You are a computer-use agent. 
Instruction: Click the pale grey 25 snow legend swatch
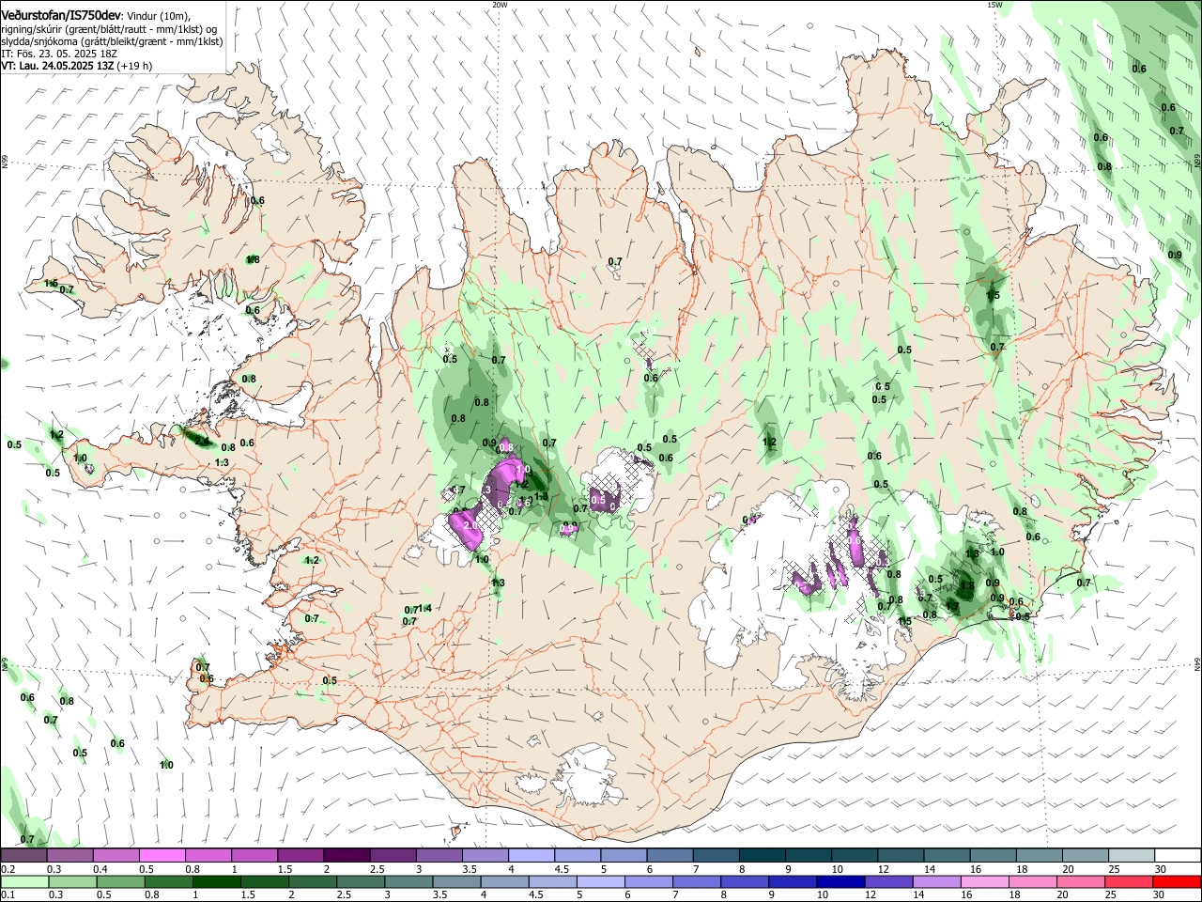(x=1133, y=856)
